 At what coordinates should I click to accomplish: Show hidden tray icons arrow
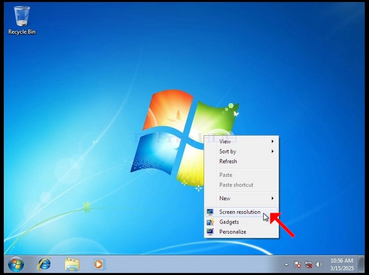(x=286, y=265)
